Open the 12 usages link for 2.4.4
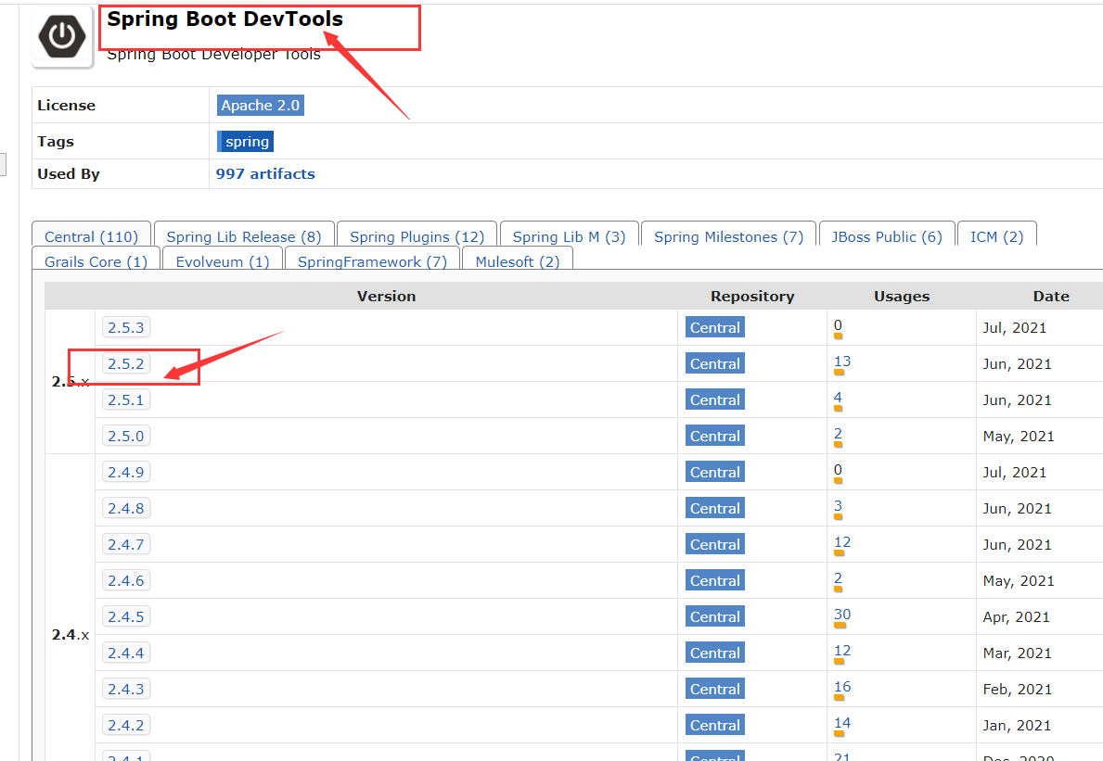 [x=842, y=651]
